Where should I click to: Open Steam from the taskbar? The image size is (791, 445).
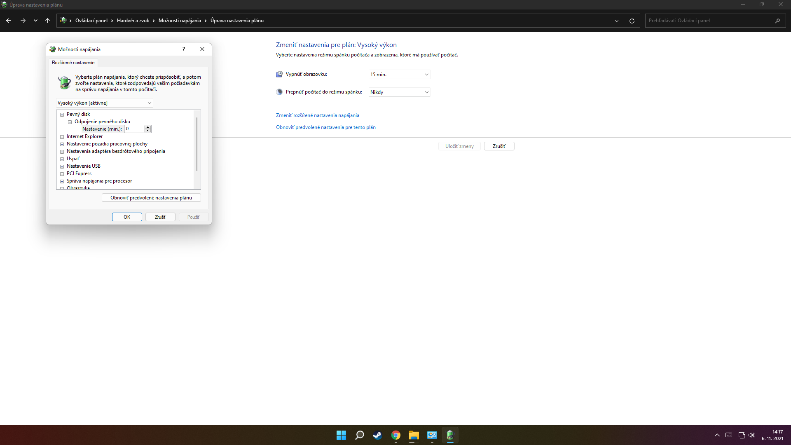click(377, 435)
